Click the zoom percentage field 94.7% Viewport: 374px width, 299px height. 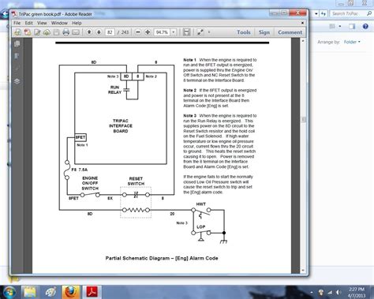pos(162,32)
